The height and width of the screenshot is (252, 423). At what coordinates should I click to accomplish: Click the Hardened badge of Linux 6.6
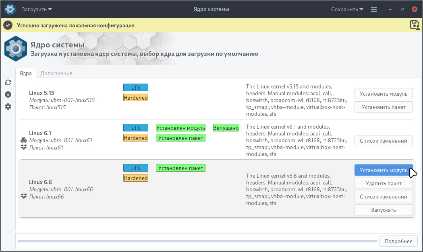(x=136, y=178)
